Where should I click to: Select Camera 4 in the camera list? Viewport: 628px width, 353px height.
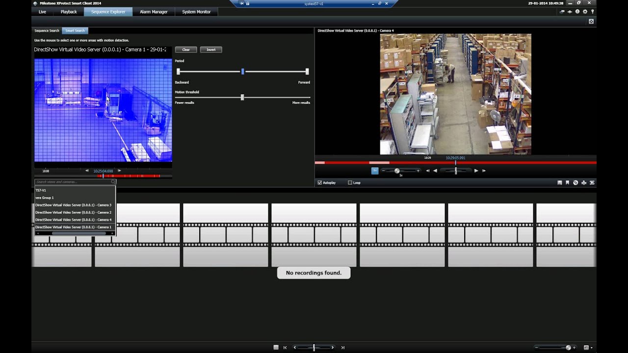point(74,220)
